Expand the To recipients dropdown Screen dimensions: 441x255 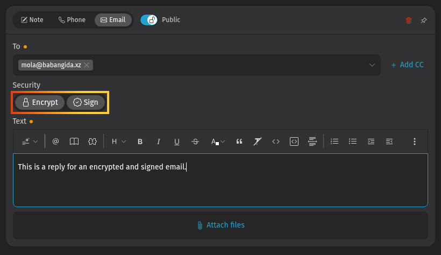pos(372,65)
